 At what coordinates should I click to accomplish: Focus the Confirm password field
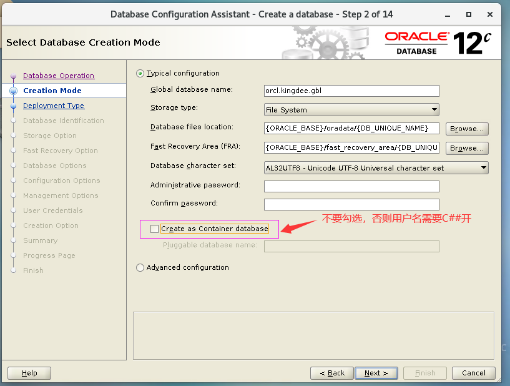pos(351,204)
